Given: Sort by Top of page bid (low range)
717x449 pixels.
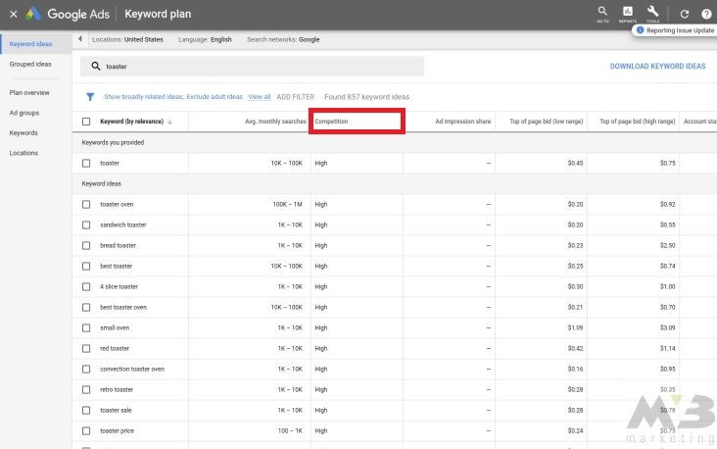Looking at the screenshot, I should click(x=546, y=122).
